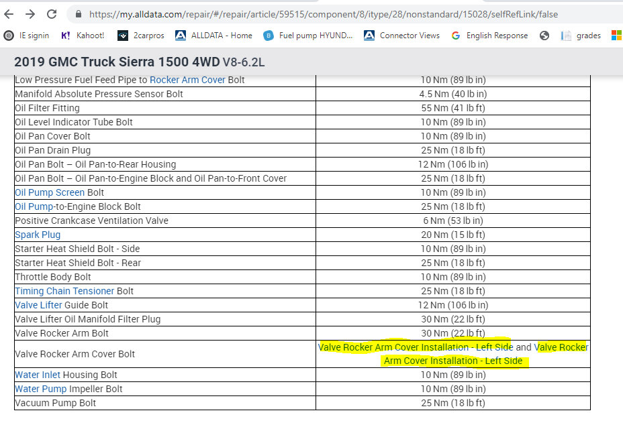Screen dimensions: 623x427
Task: Reload the ALLDATA page
Action: (52, 14)
